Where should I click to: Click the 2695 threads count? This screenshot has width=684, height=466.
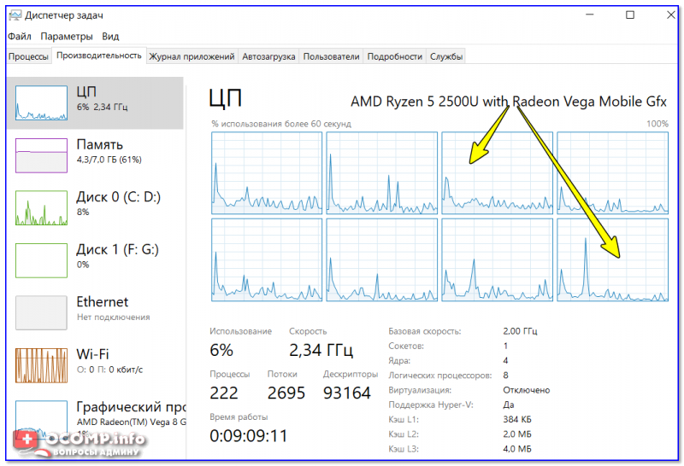coord(286,393)
